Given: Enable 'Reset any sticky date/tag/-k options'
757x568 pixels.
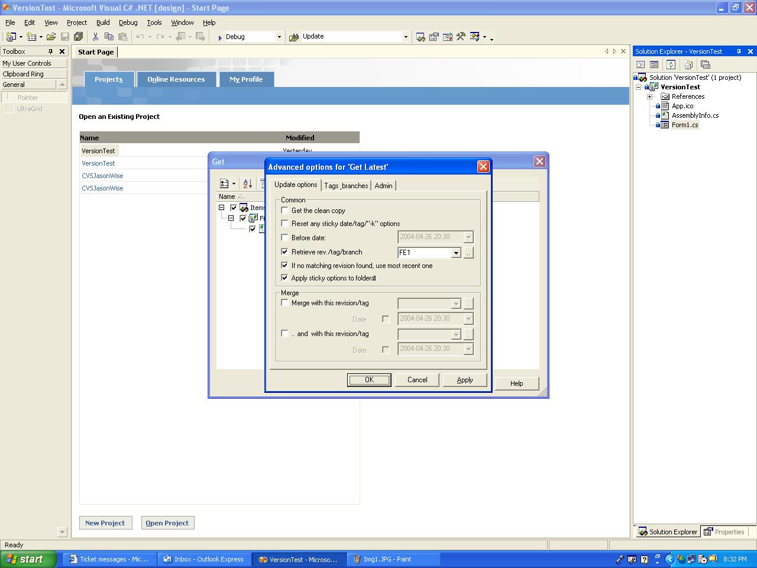Looking at the screenshot, I should coord(285,223).
